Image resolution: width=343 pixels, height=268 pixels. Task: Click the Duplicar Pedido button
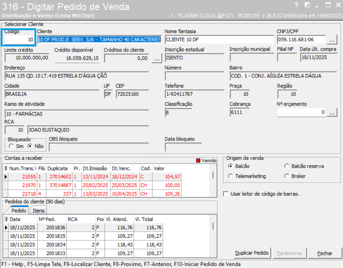coord(252,253)
